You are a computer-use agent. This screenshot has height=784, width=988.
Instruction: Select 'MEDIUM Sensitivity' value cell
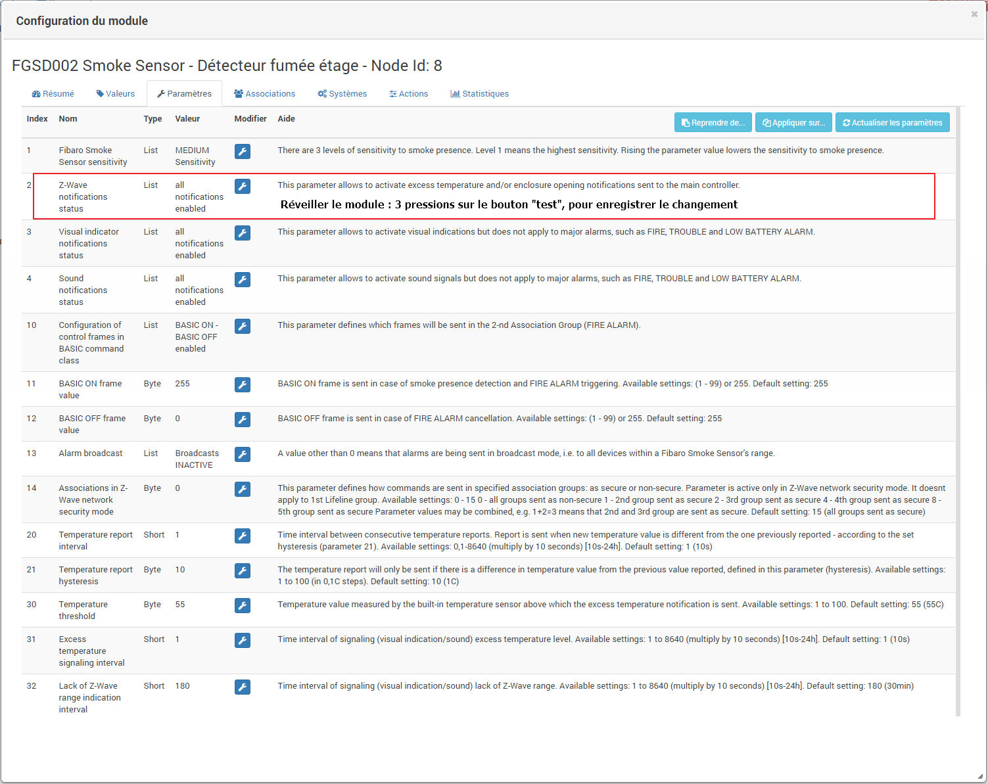195,156
